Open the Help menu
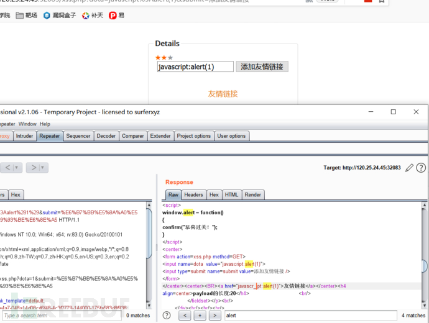 pos(45,124)
